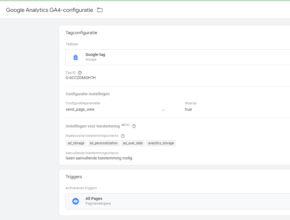Click the ad_user_data consent chip
Image resolution: width=290 pixels, height=220 pixels.
tap(133, 143)
